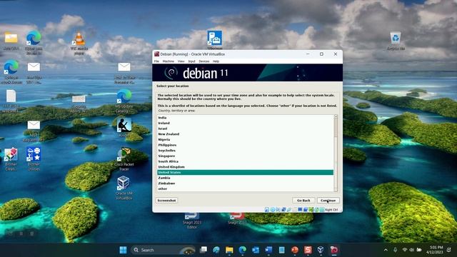Click the taskbar Search box
Screen dimensions: 457x257
(163, 250)
